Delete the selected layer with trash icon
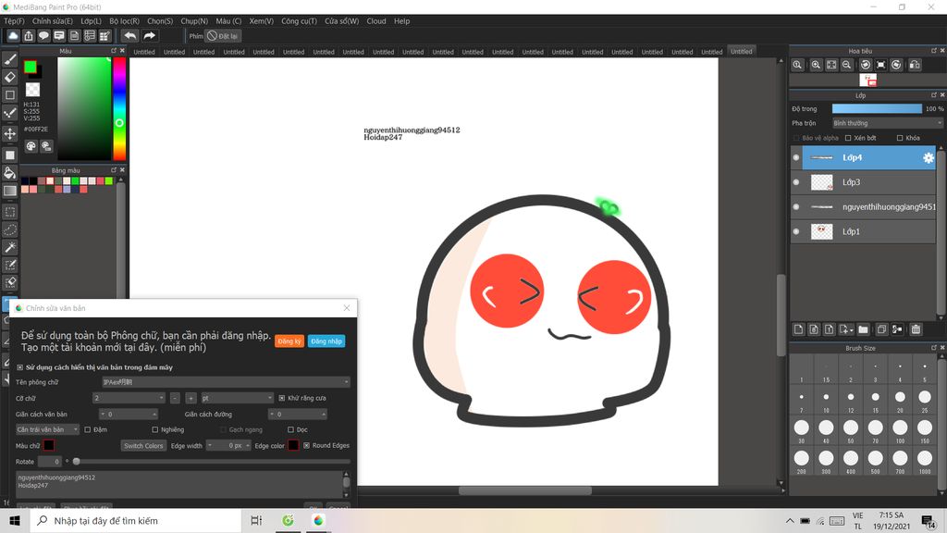The image size is (947, 533). [x=916, y=329]
